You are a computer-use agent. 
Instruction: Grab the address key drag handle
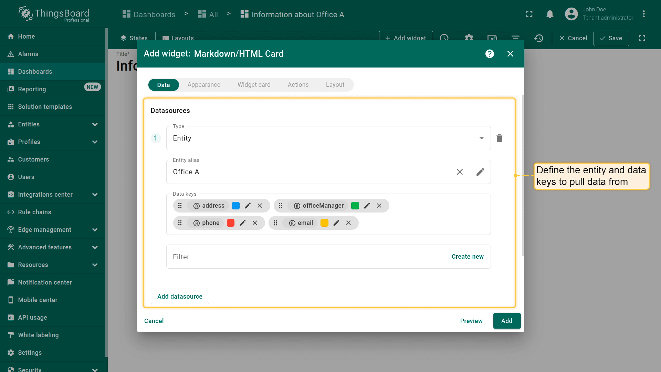click(180, 206)
